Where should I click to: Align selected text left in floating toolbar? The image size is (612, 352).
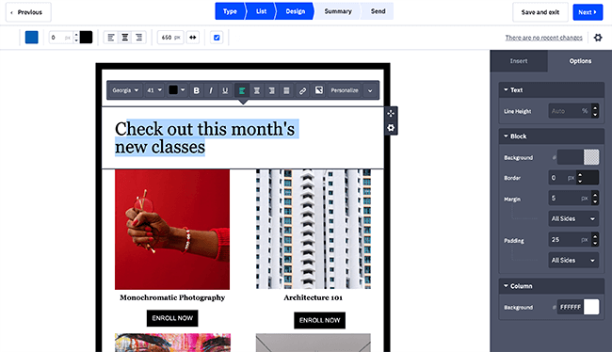tap(242, 90)
